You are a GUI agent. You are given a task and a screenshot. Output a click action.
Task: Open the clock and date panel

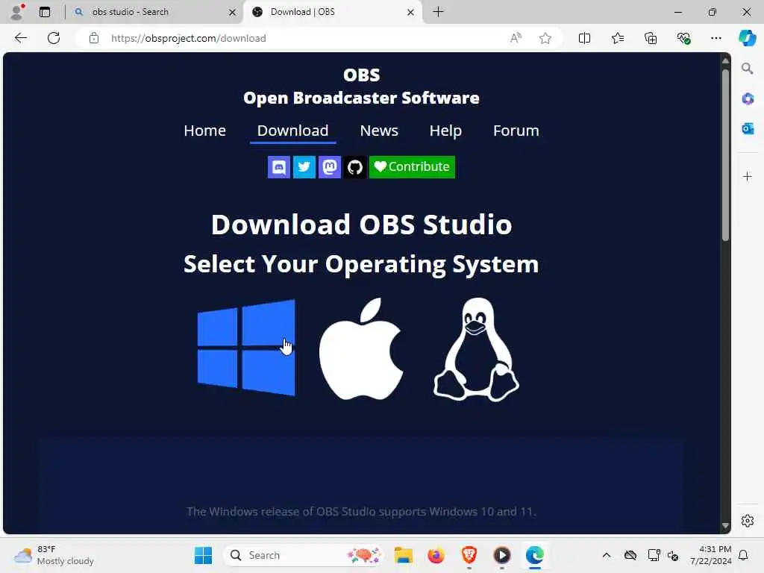(x=711, y=555)
